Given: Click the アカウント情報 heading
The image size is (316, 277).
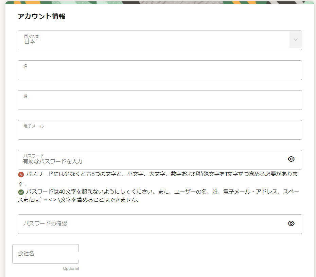Looking at the screenshot, I should point(41,16).
